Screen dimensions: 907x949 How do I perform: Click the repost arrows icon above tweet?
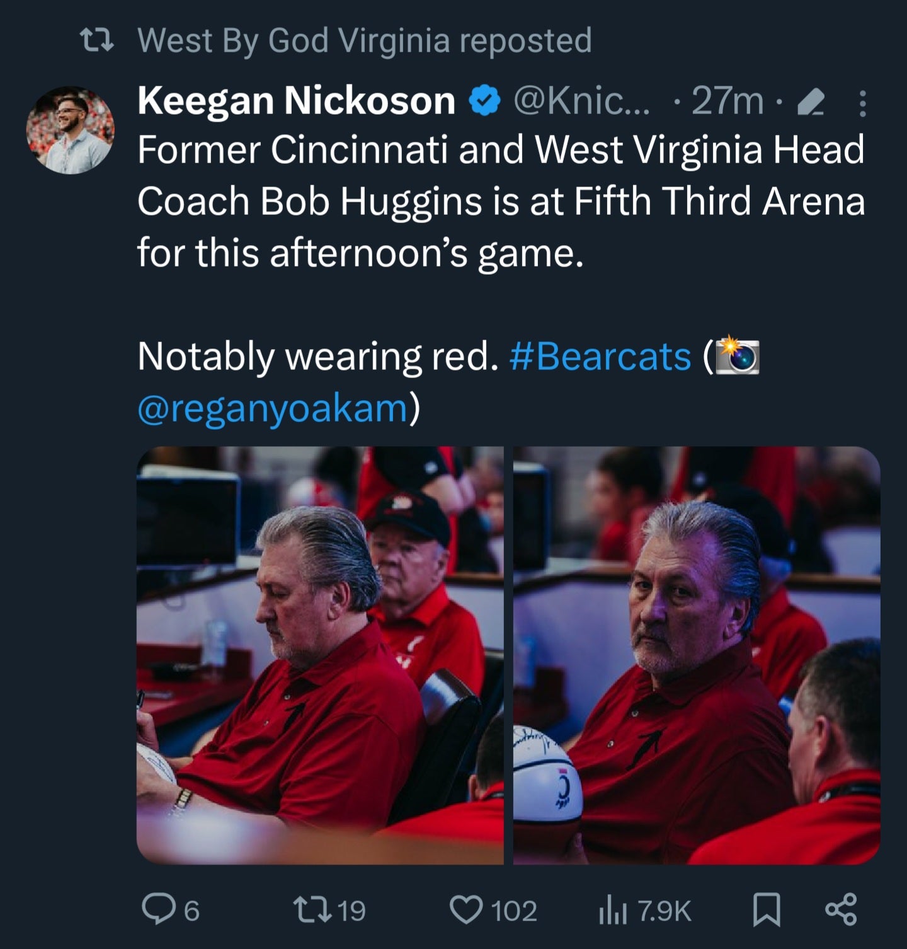coord(98,41)
